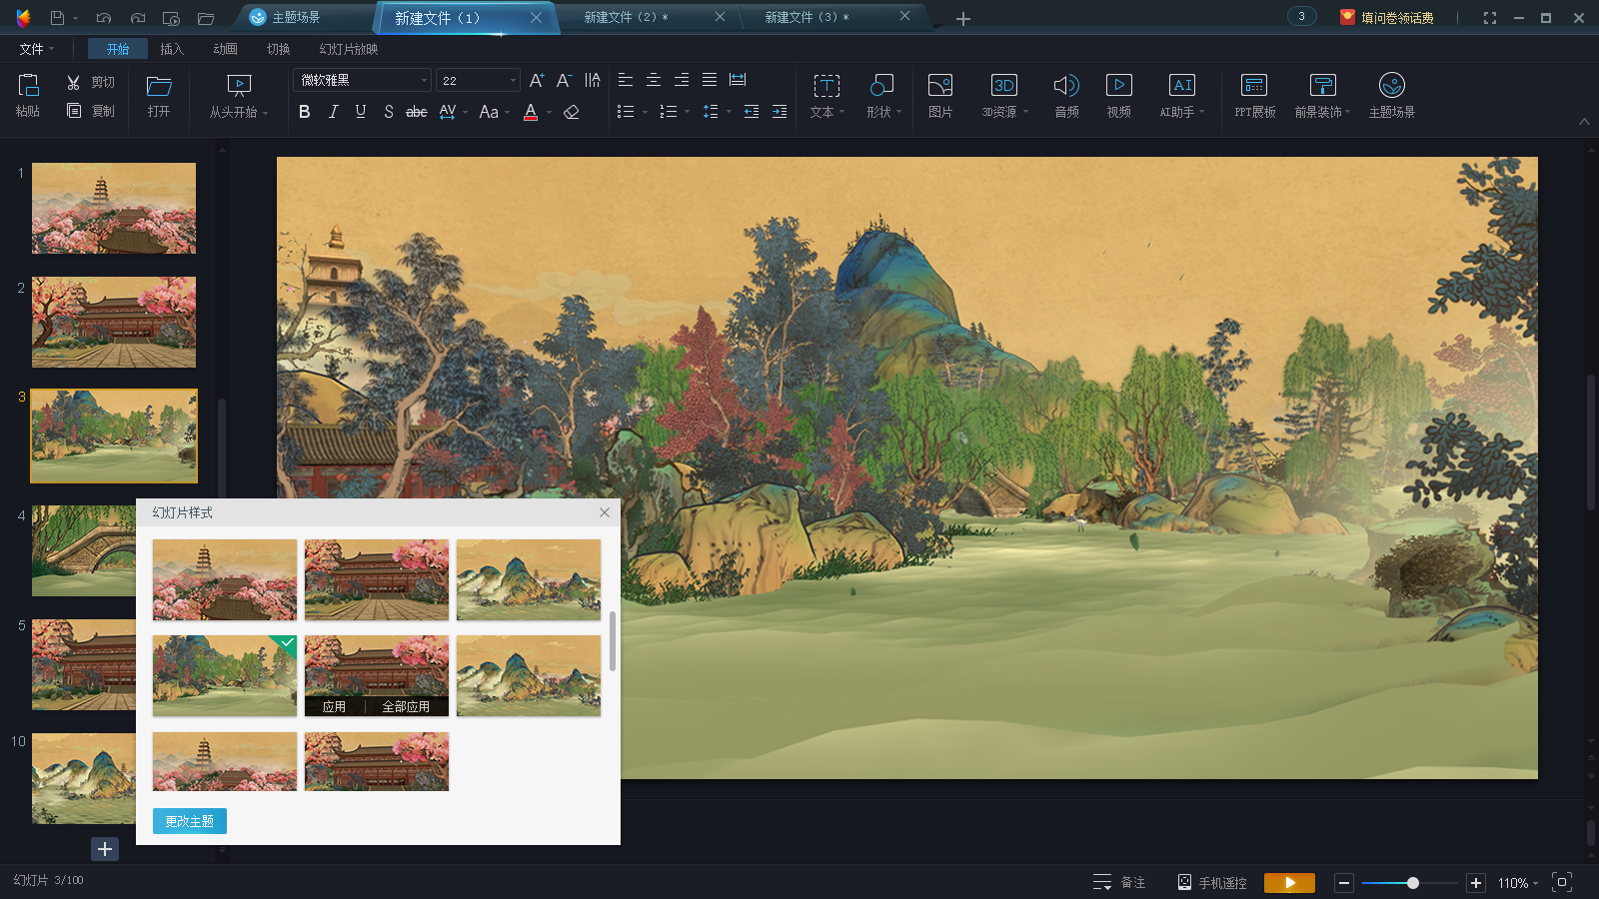This screenshot has width=1599, height=899.
Task: Open theme scene (主题场景) in ribbon
Action: pyautogui.click(x=1391, y=96)
